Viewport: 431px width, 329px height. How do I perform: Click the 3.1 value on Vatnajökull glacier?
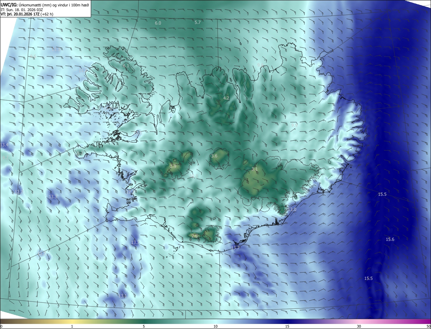(x=255, y=169)
